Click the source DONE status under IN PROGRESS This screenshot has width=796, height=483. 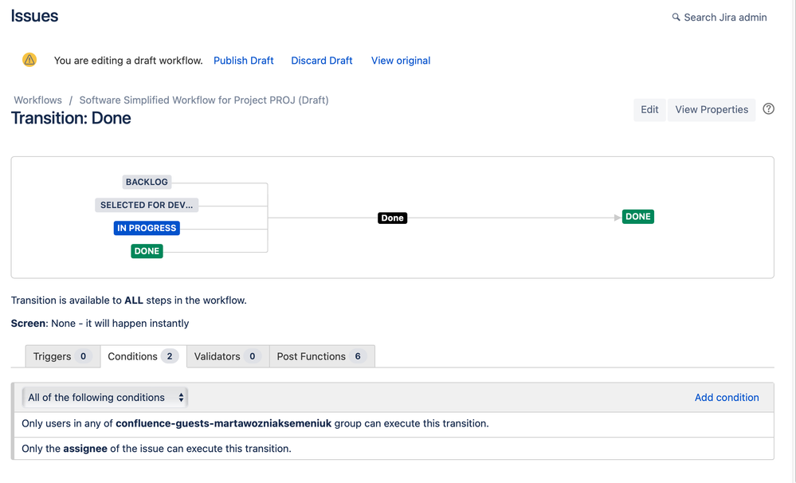(x=147, y=251)
